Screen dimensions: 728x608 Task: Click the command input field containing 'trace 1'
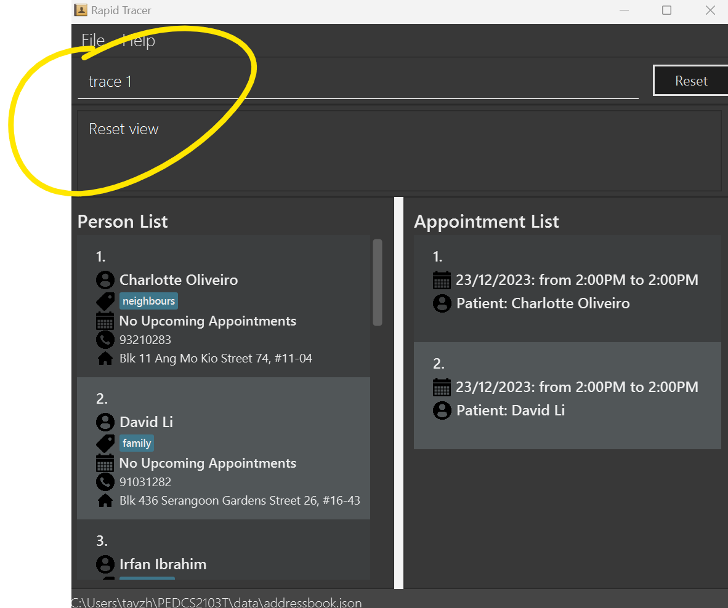pyautogui.click(x=358, y=82)
